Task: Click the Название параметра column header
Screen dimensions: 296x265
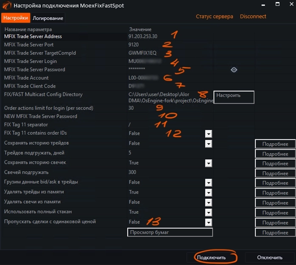Action: point(28,29)
